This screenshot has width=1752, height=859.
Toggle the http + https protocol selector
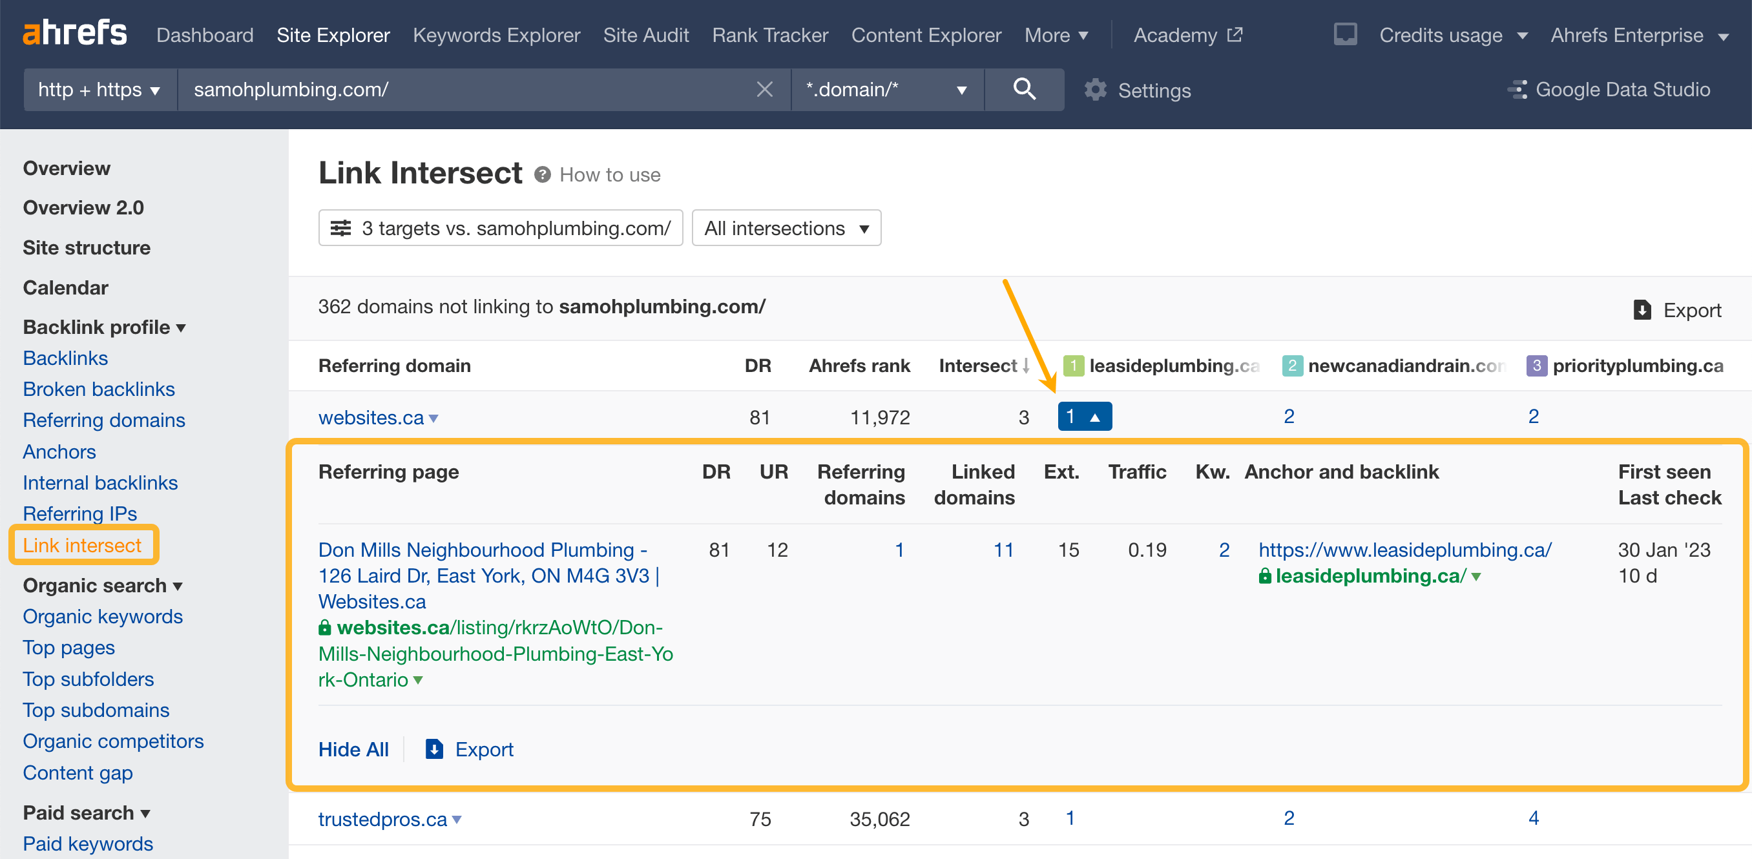click(97, 90)
